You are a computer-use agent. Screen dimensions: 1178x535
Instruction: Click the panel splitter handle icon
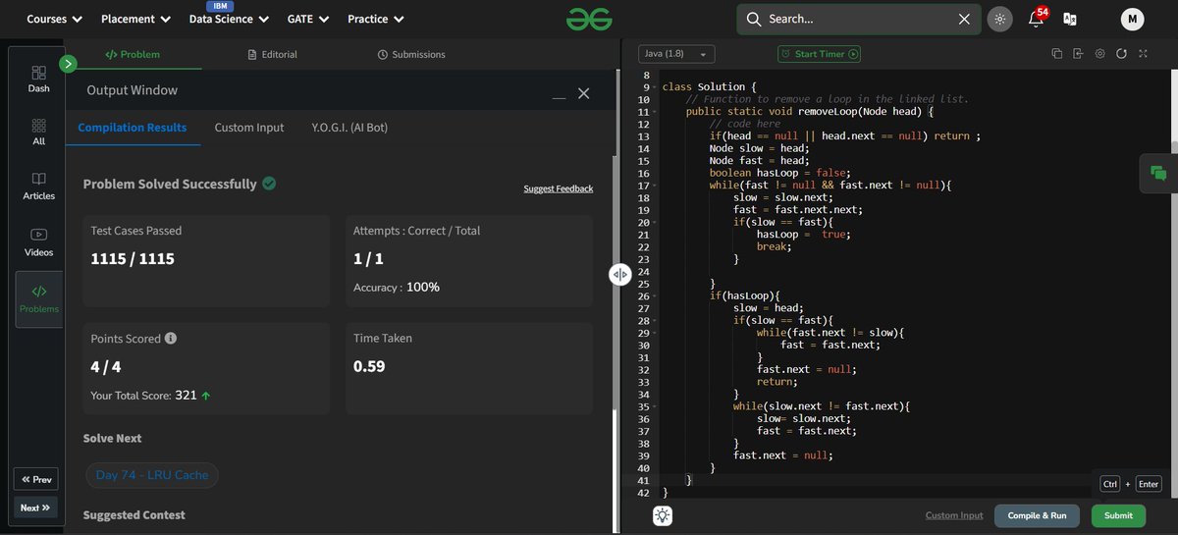click(620, 275)
